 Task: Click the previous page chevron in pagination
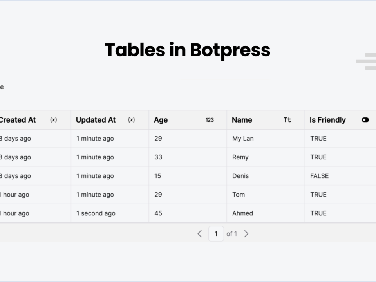[199, 233]
